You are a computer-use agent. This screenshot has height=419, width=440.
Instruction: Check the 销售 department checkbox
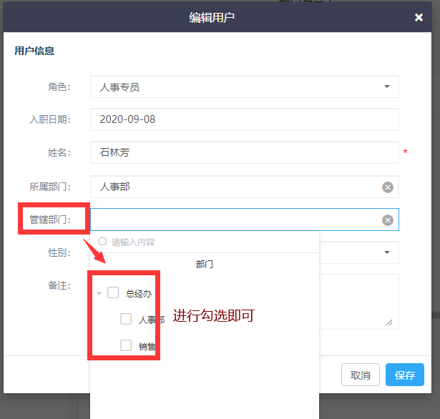126,345
